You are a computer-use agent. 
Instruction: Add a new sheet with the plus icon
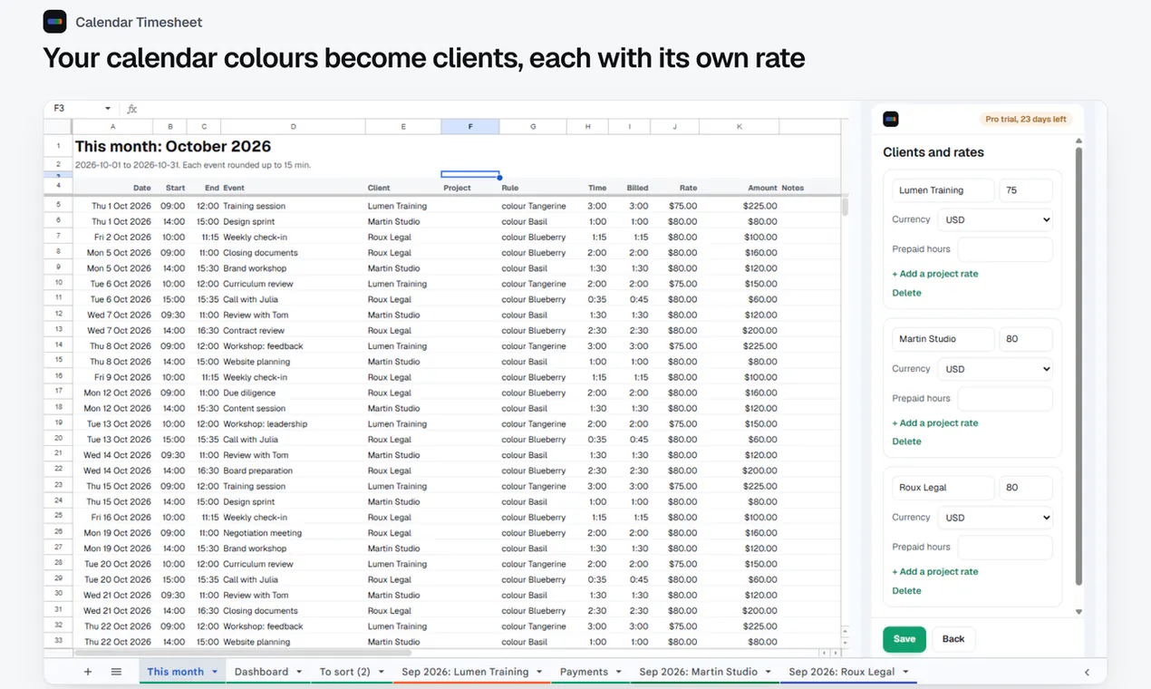[88, 672]
